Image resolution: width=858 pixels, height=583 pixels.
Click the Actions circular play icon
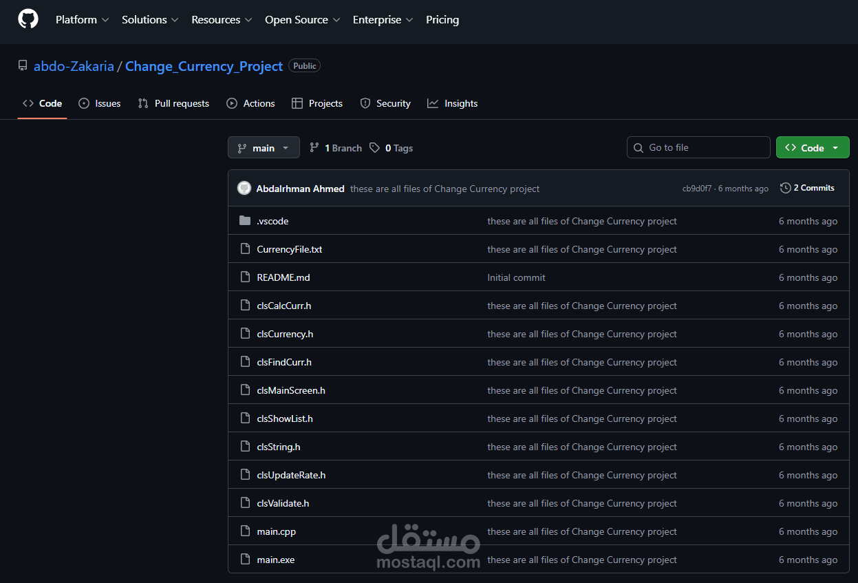pyautogui.click(x=232, y=103)
